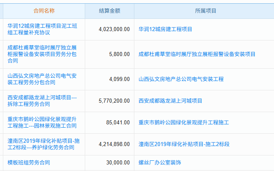Open the 潼南区2019年 养护绿化劳务合同 contract link
This screenshot has width=274, height=171.
[x=43, y=144]
